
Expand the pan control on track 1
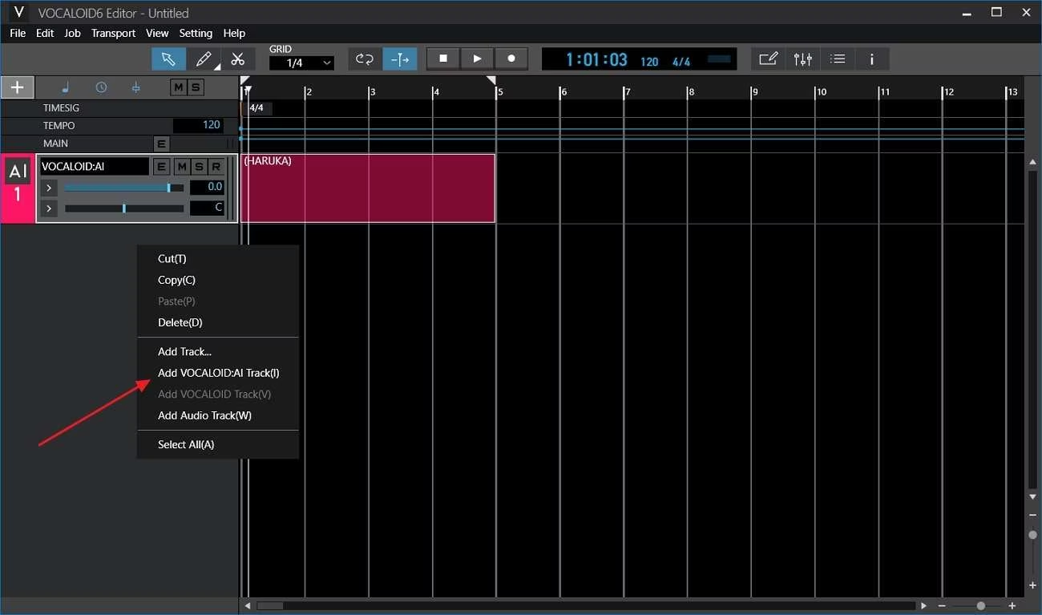[48, 208]
